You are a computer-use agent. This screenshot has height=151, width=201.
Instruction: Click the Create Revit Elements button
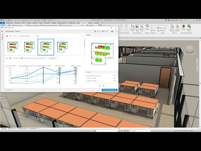110,90
